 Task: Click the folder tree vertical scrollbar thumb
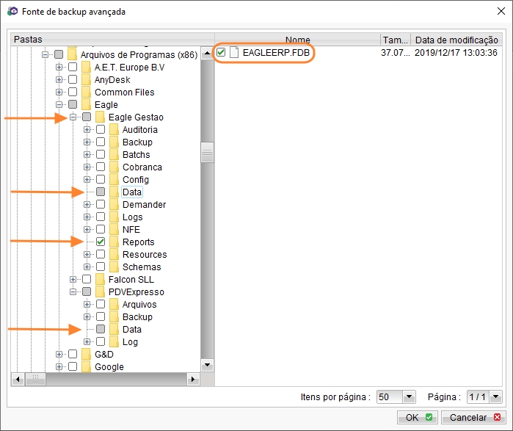[x=207, y=153]
